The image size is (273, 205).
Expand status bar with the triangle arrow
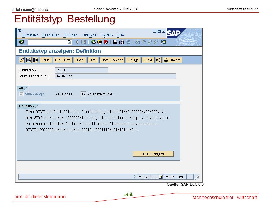coord(135,177)
